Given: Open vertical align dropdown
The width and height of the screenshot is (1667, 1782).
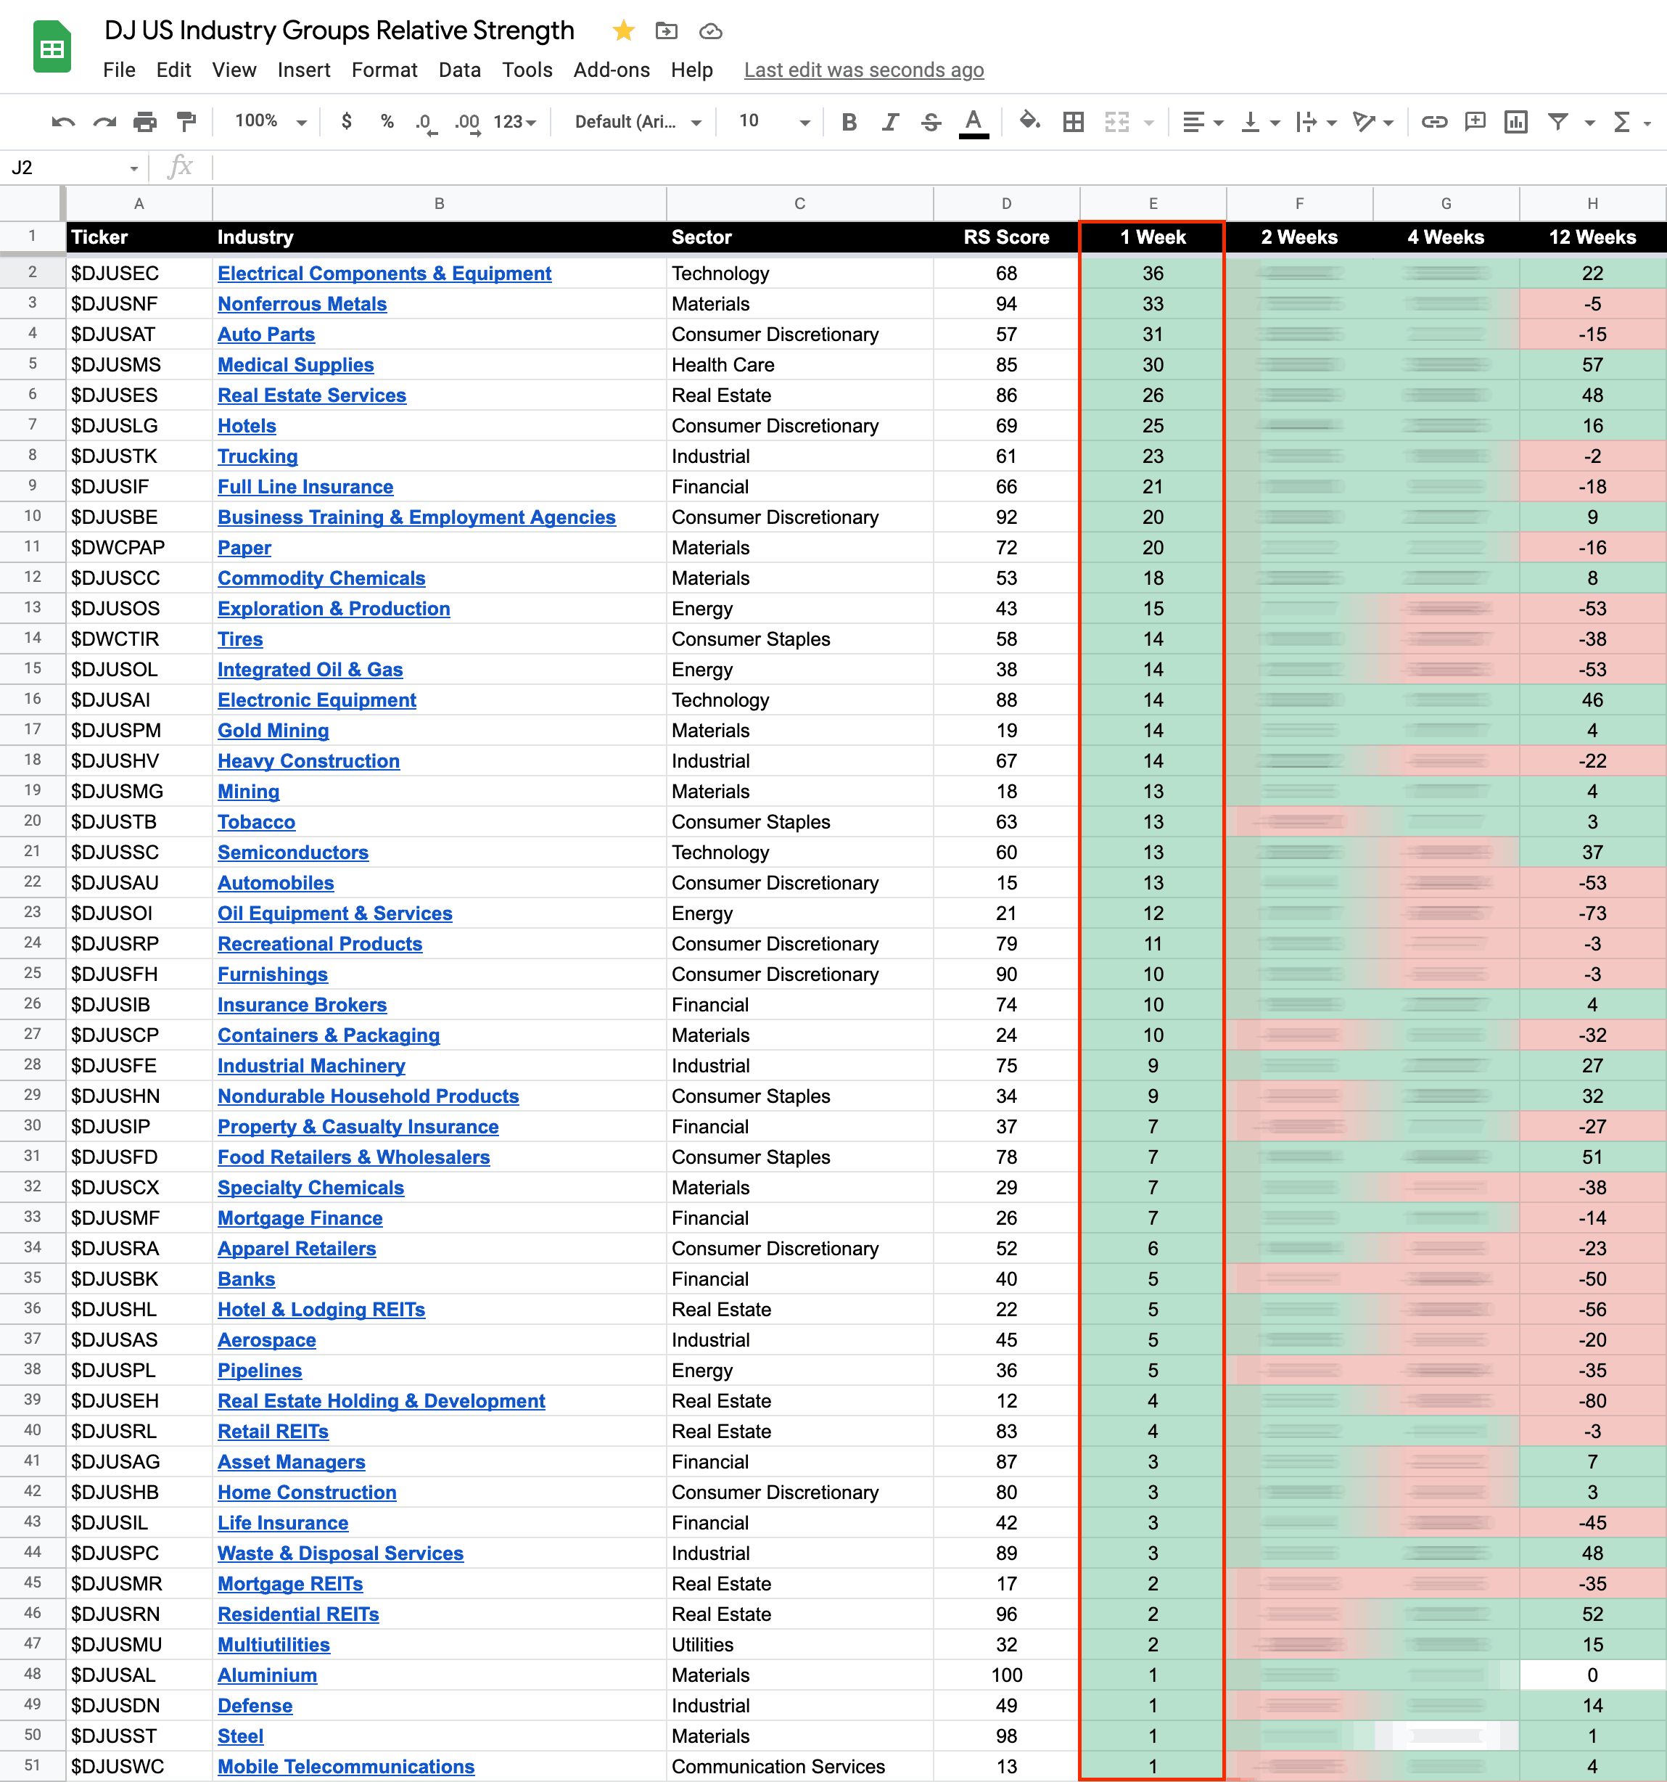Looking at the screenshot, I should pos(1260,122).
